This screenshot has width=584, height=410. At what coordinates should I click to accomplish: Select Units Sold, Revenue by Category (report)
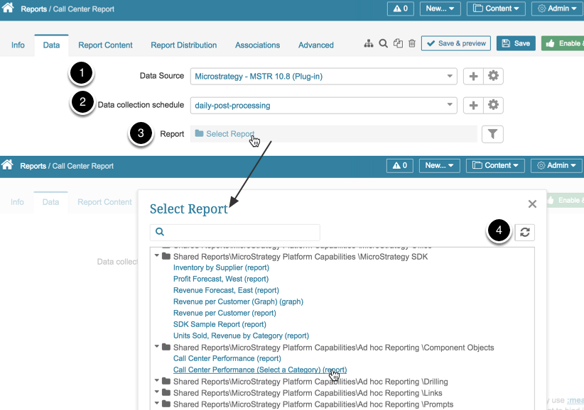[x=241, y=336]
